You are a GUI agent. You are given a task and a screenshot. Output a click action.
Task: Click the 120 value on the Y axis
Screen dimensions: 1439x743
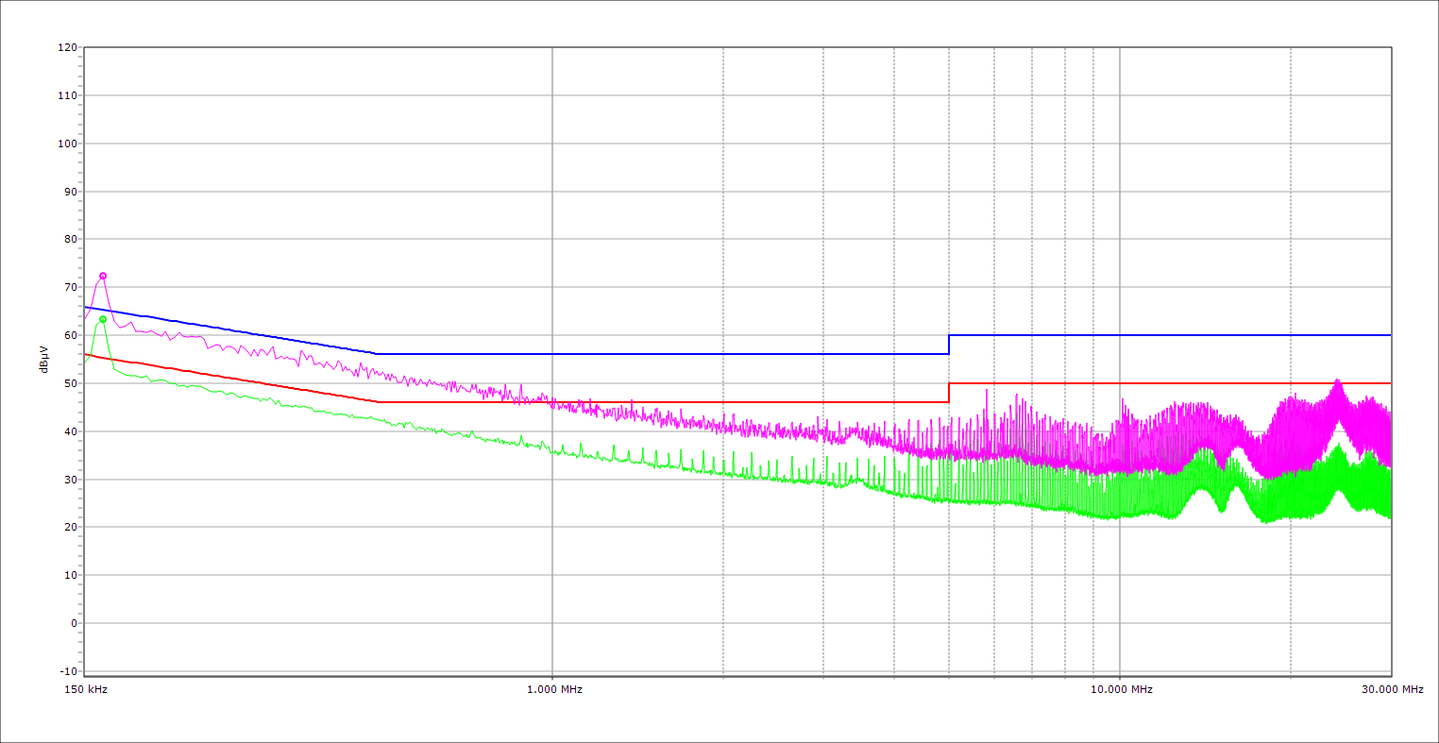pyautogui.click(x=67, y=47)
